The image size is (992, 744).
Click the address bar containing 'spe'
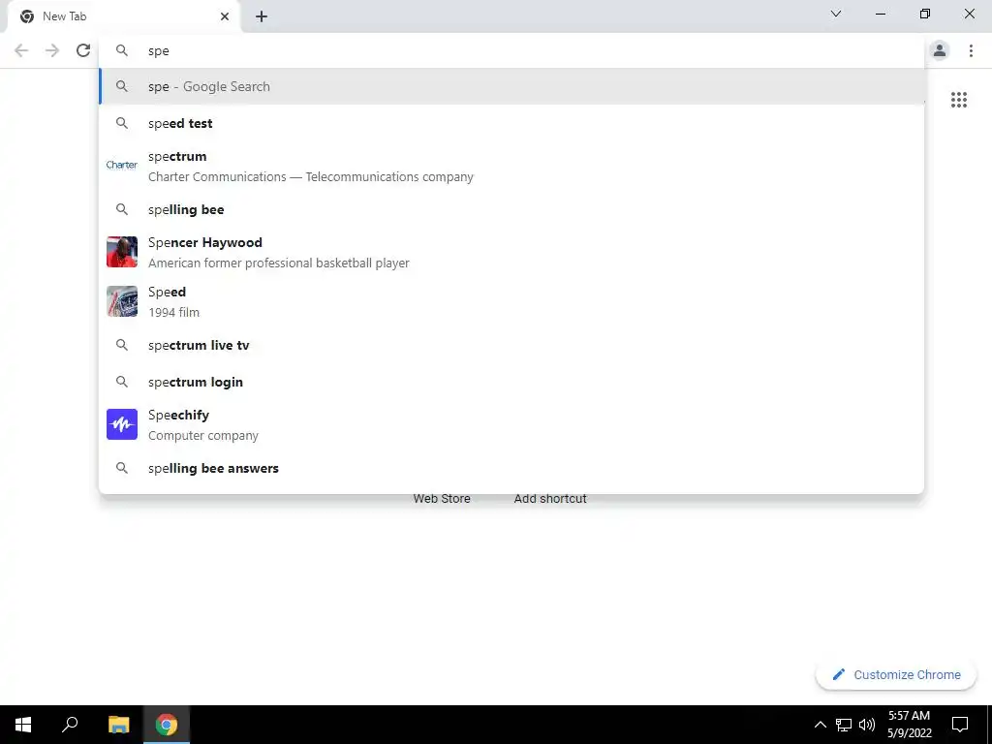coord(511,50)
